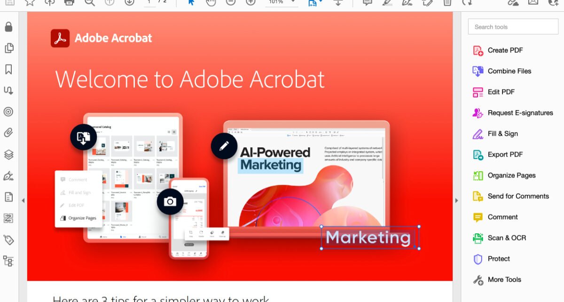This screenshot has width=564, height=302.
Task: Click the scrolling mode arrow icon in the toolbar
Action: [337, 2]
